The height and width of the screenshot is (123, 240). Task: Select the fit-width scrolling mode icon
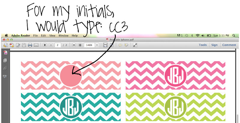105,45
